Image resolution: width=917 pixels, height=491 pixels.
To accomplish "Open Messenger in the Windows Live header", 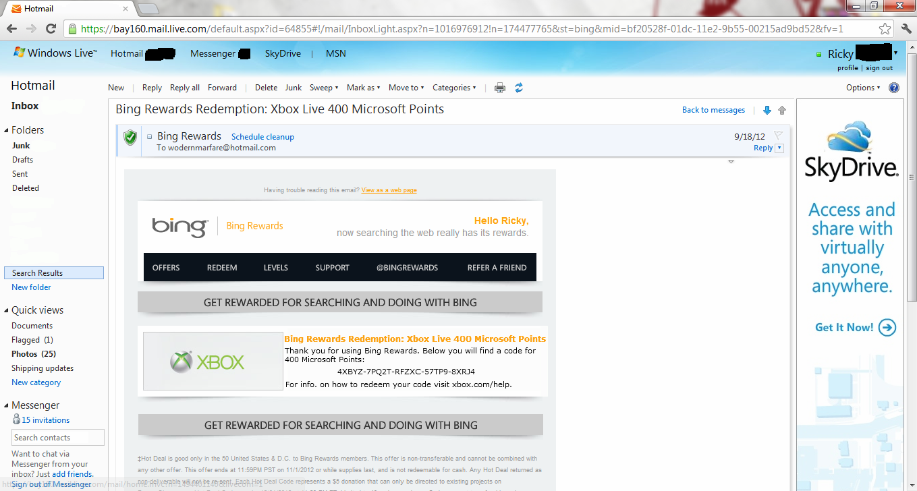I will (213, 53).
